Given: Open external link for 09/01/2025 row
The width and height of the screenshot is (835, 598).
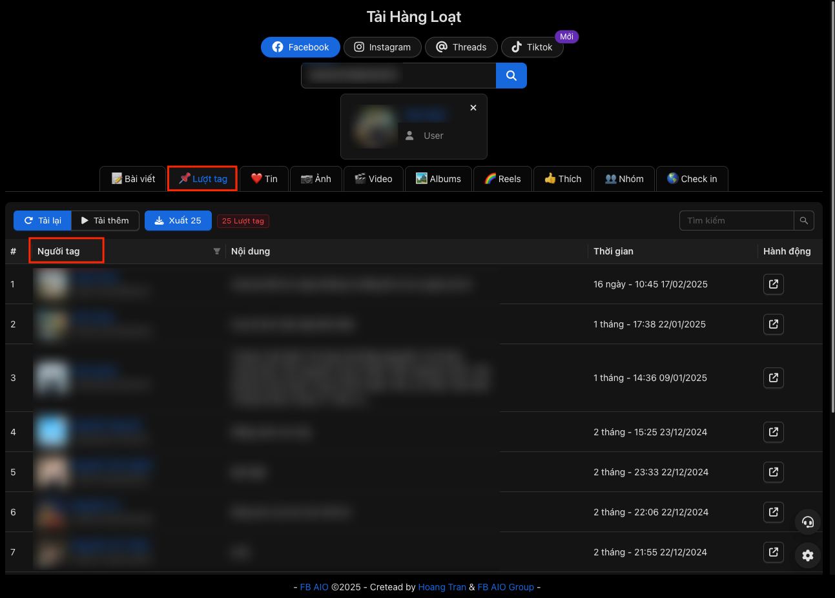Looking at the screenshot, I should pos(774,378).
